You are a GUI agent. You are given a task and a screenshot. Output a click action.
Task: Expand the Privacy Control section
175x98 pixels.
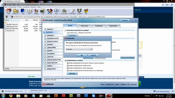53,41
